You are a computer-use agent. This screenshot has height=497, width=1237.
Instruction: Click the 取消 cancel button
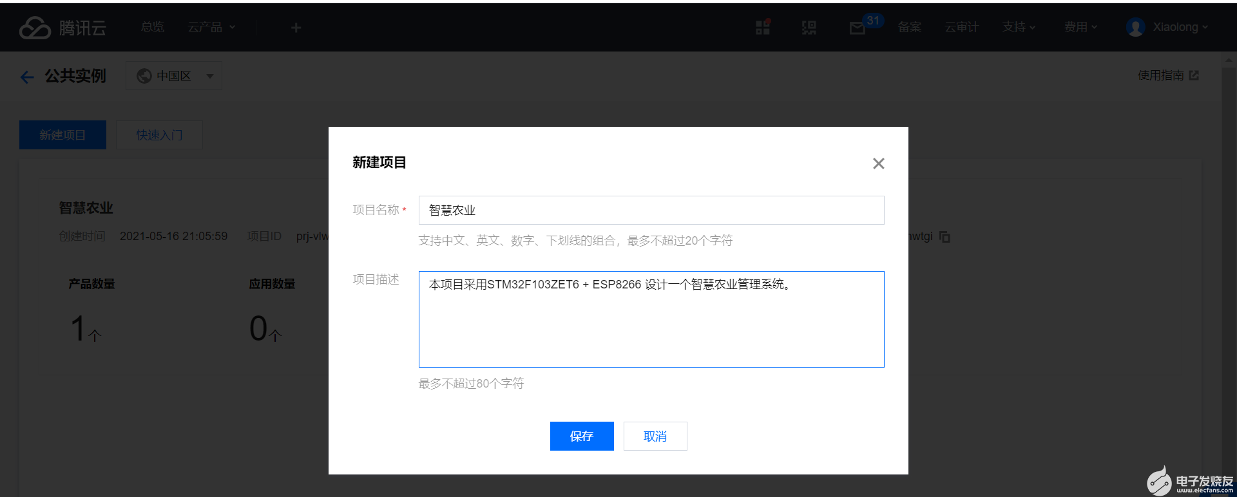pos(655,436)
